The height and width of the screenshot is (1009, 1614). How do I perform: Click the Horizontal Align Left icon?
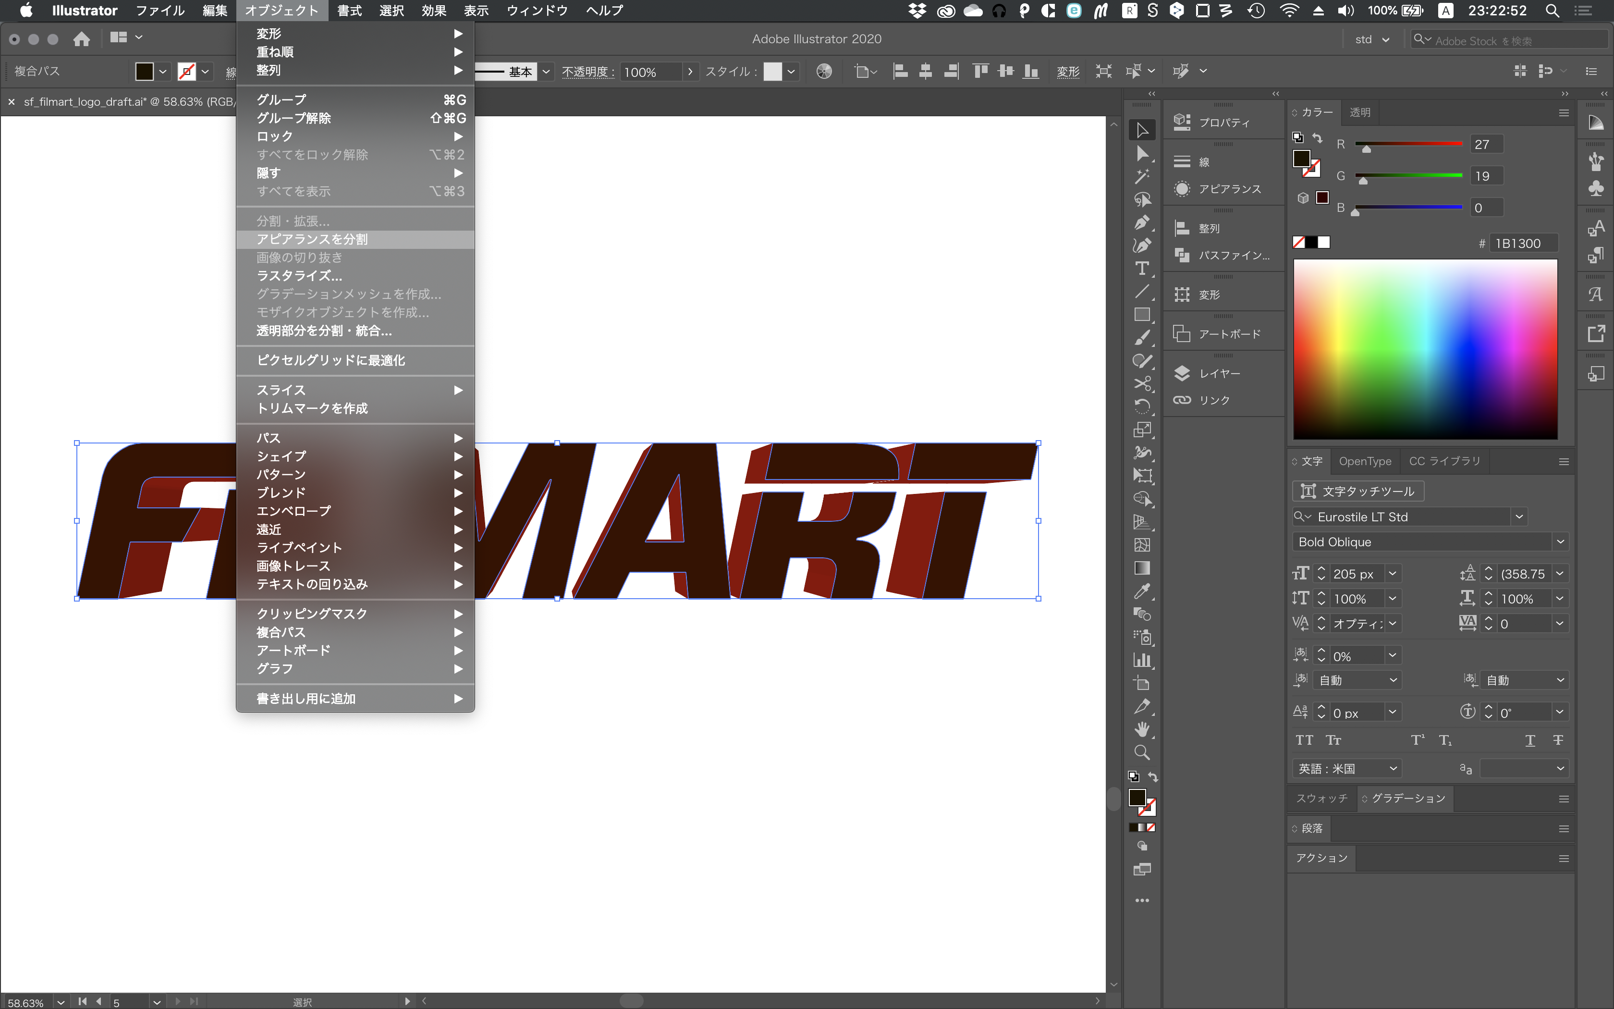(x=900, y=72)
